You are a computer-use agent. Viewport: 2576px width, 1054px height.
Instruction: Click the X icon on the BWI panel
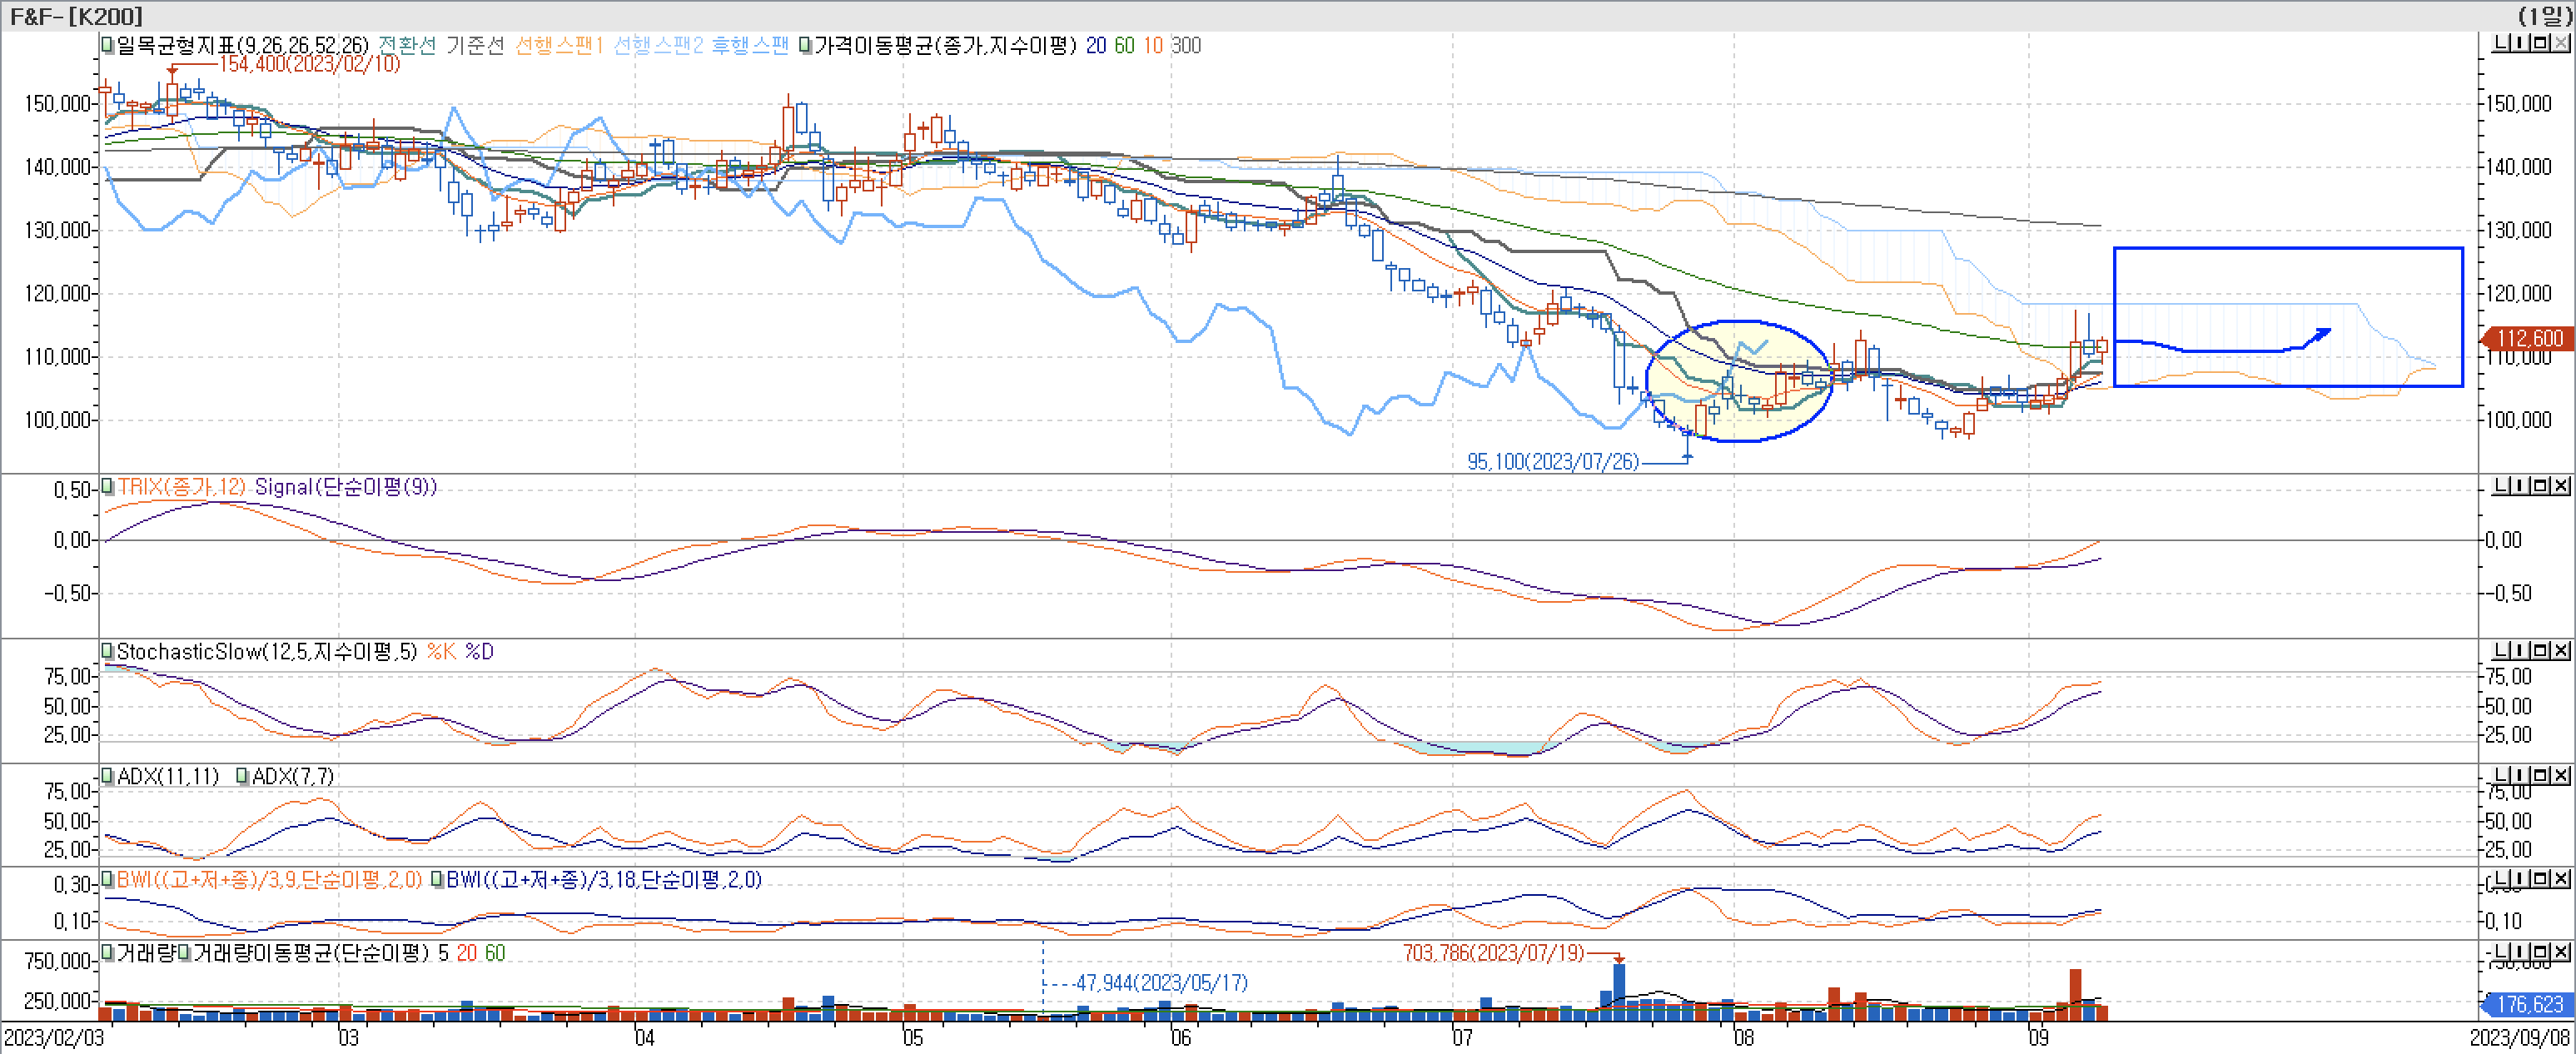(x=2562, y=882)
